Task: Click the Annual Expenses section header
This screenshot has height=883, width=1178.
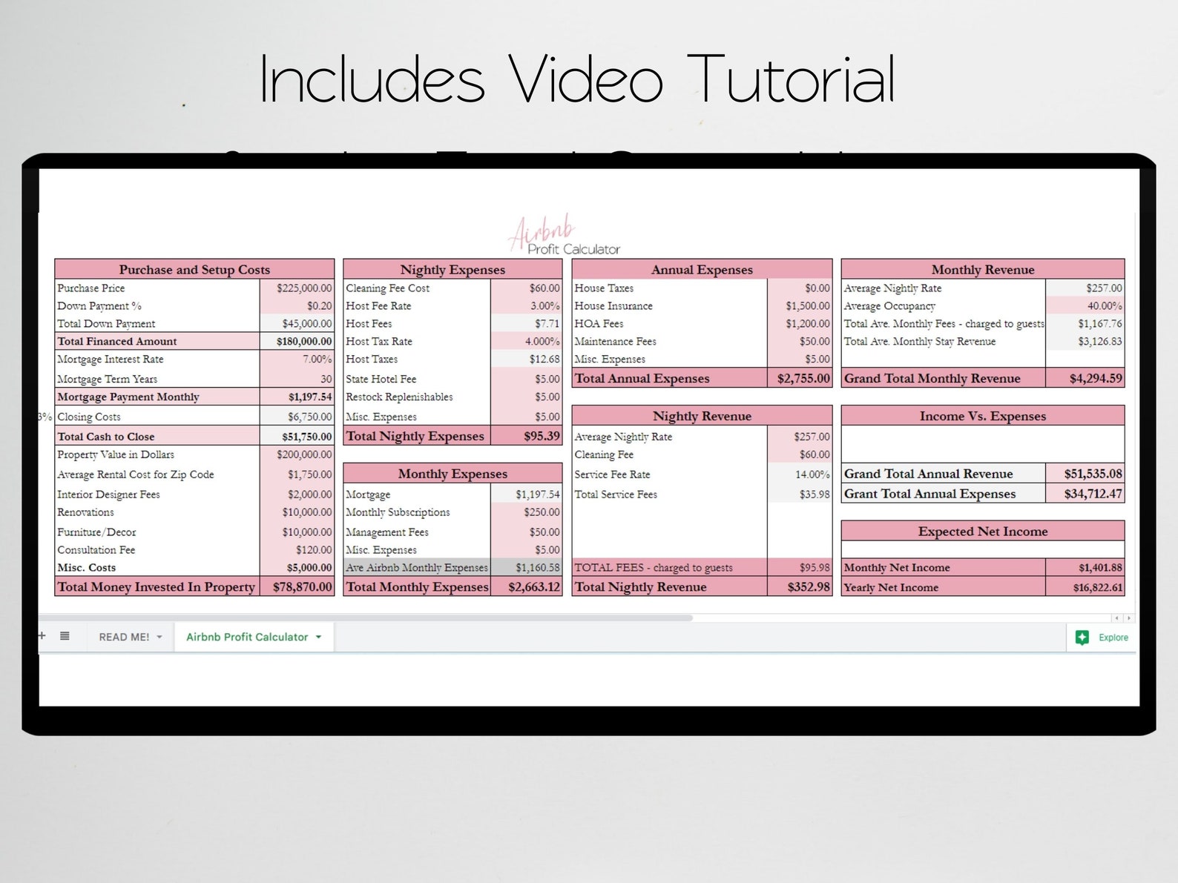Action: 702,270
